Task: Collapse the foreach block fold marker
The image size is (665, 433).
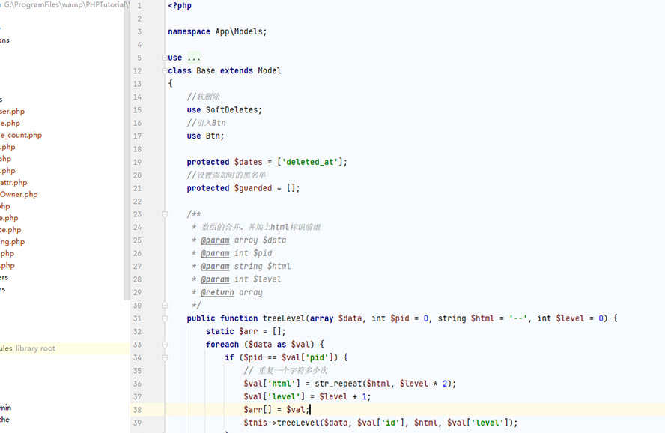Action: (164, 345)
